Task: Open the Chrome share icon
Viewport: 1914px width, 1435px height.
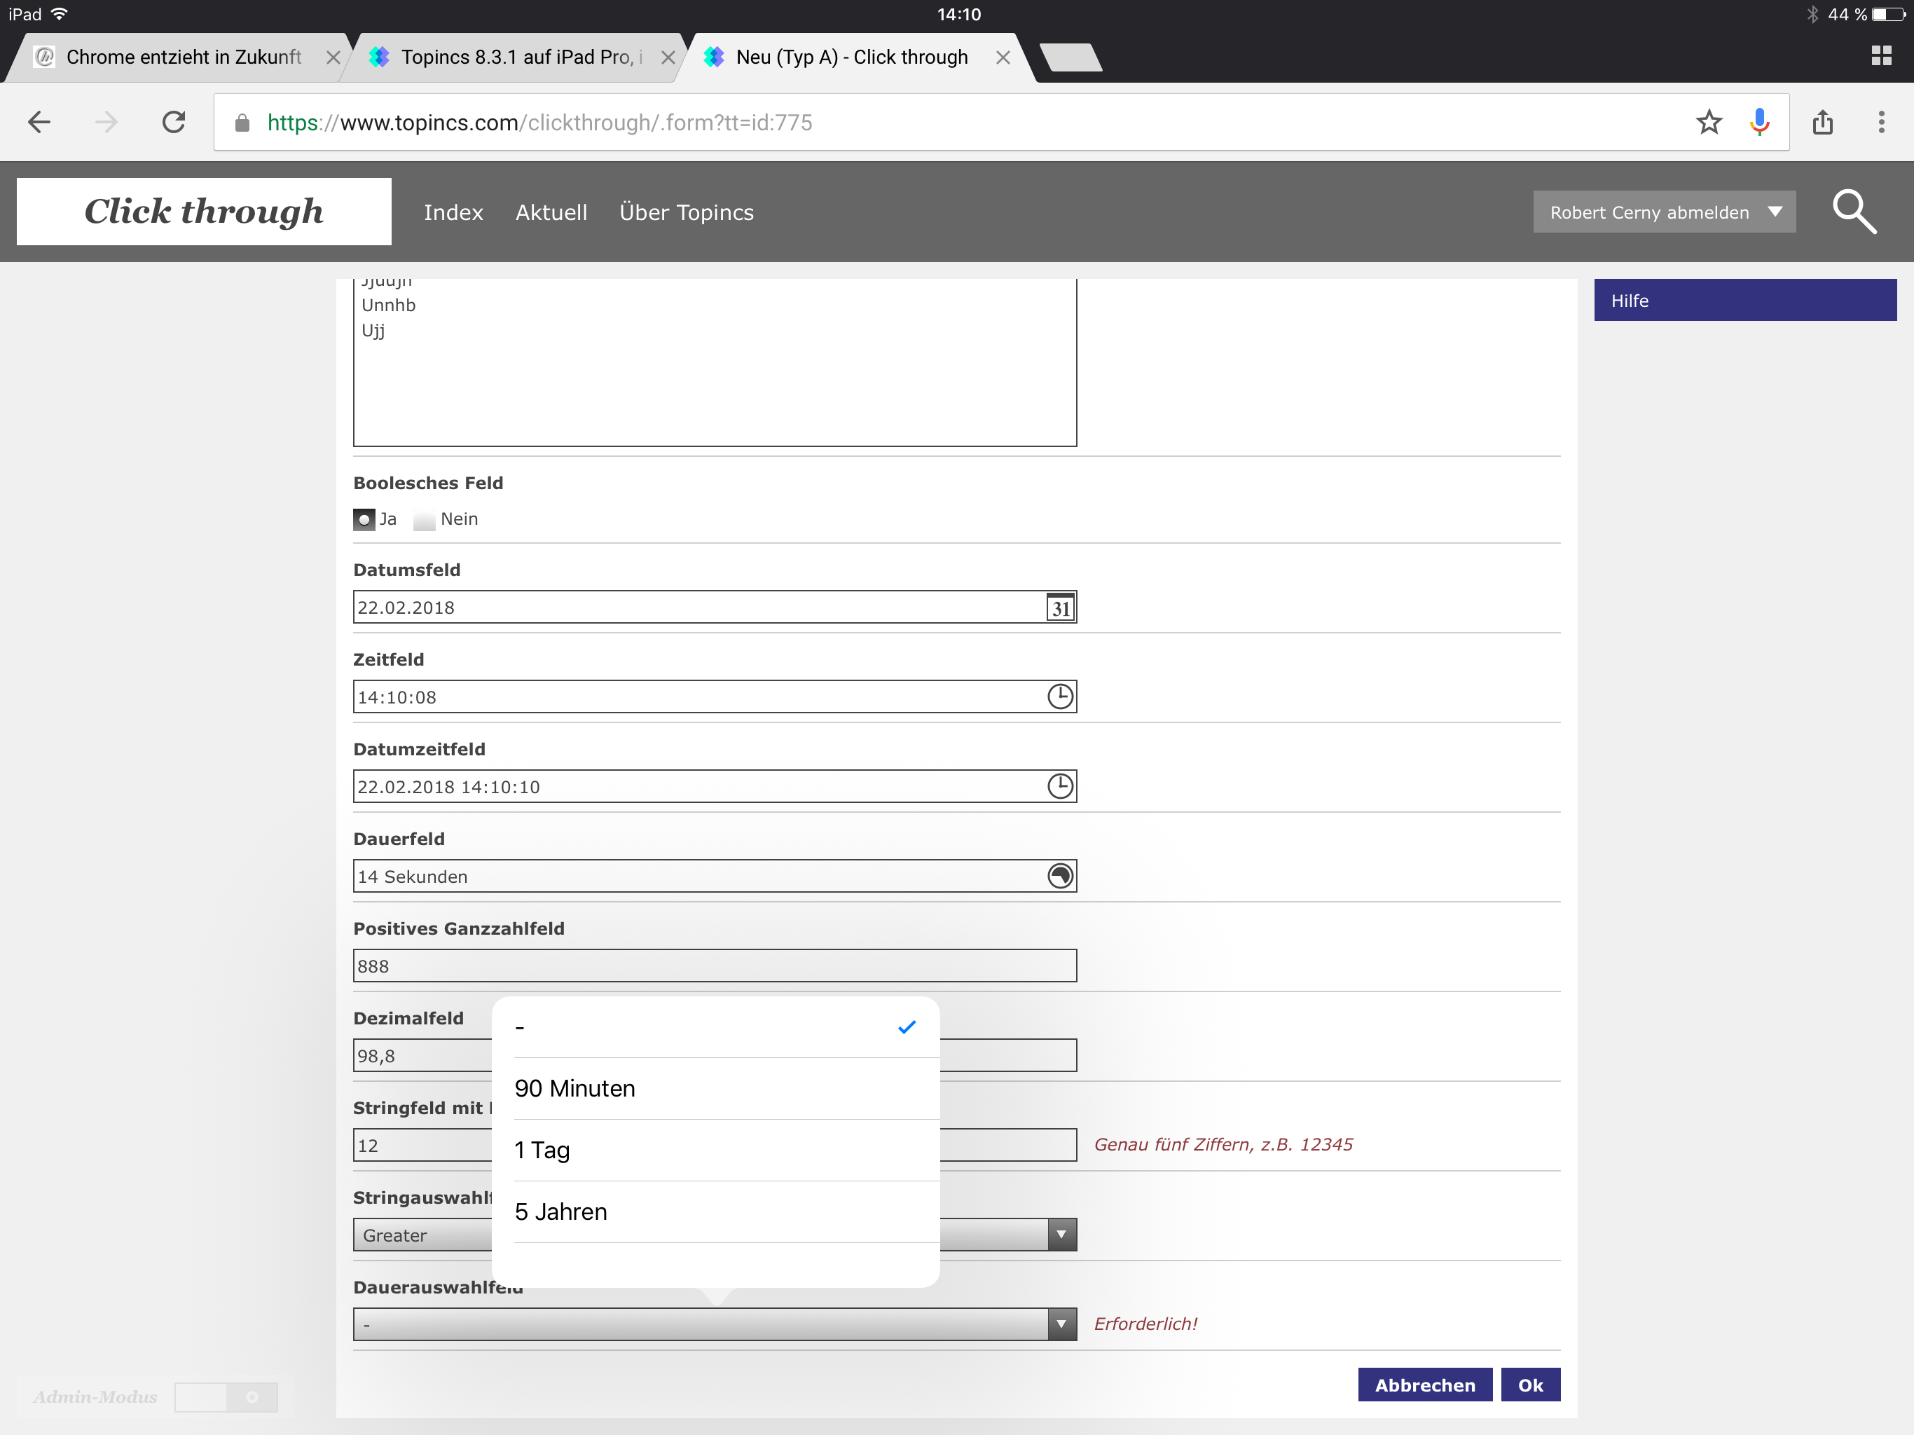Action: tap(1822, 122)
